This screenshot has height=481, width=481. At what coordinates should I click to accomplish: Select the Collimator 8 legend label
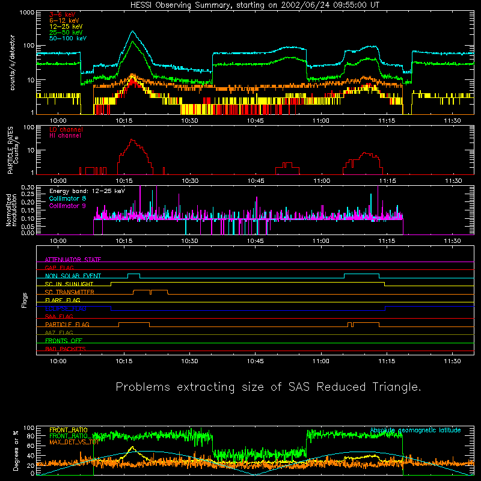(x=67, y=198)
